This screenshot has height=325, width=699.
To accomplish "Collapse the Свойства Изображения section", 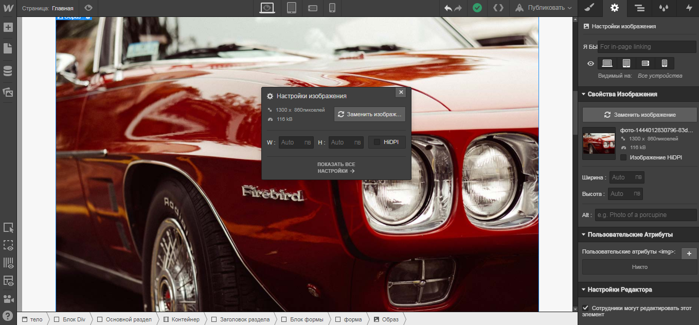I will click(x=638, y=94).
